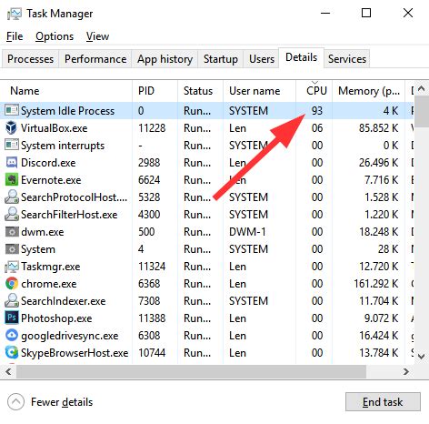Switch to the Startup tab
This screenshot has width=429, height=424.
(x=221, y=59)
